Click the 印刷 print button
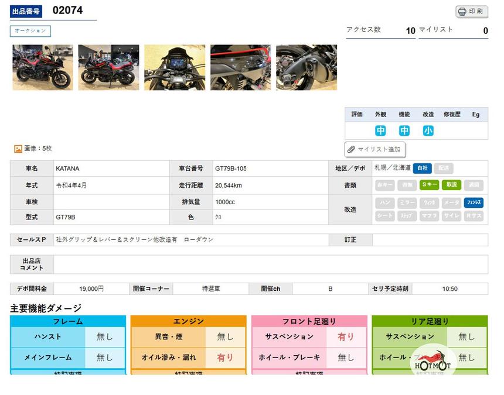 tap(472, 12)
